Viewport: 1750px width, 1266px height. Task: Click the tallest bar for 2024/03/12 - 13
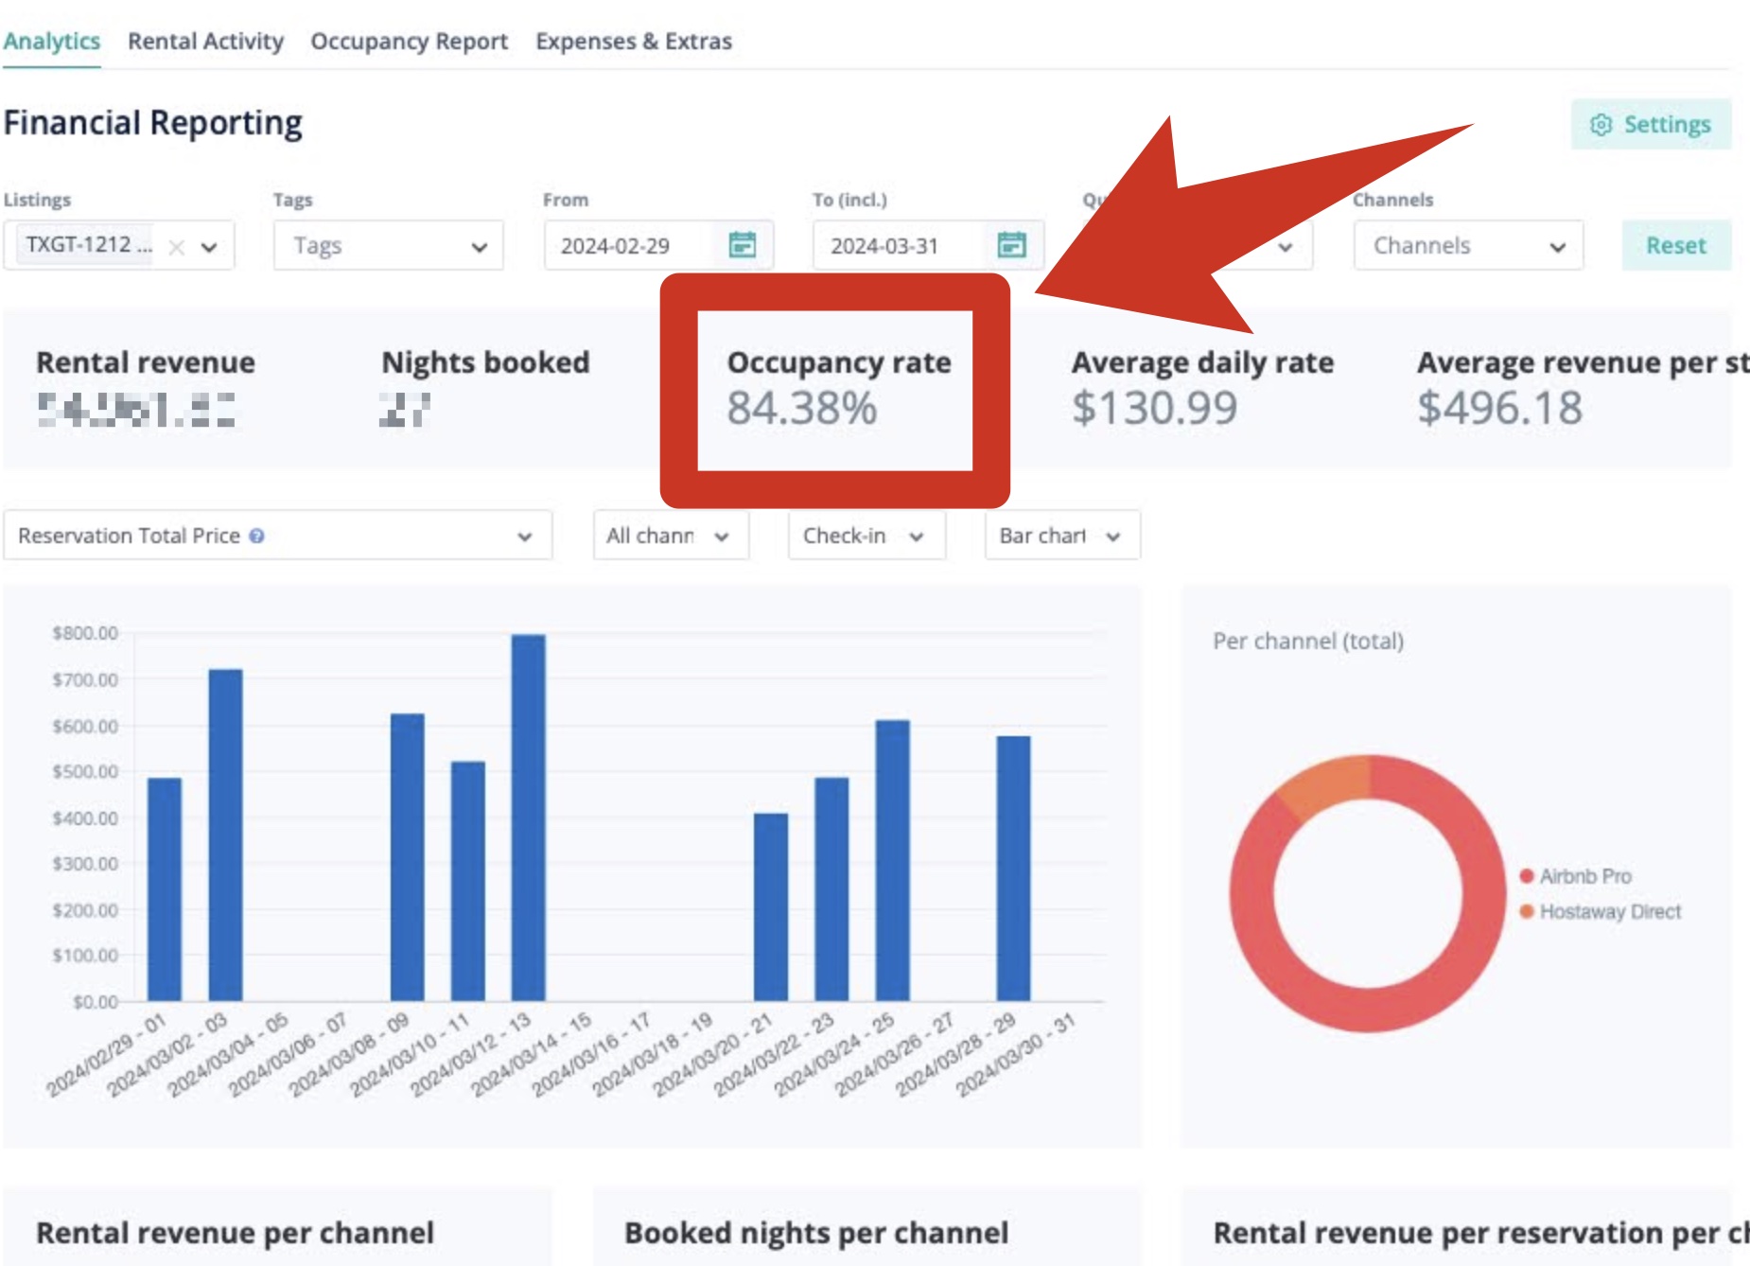pyautogui.click(x=528, y=818)
